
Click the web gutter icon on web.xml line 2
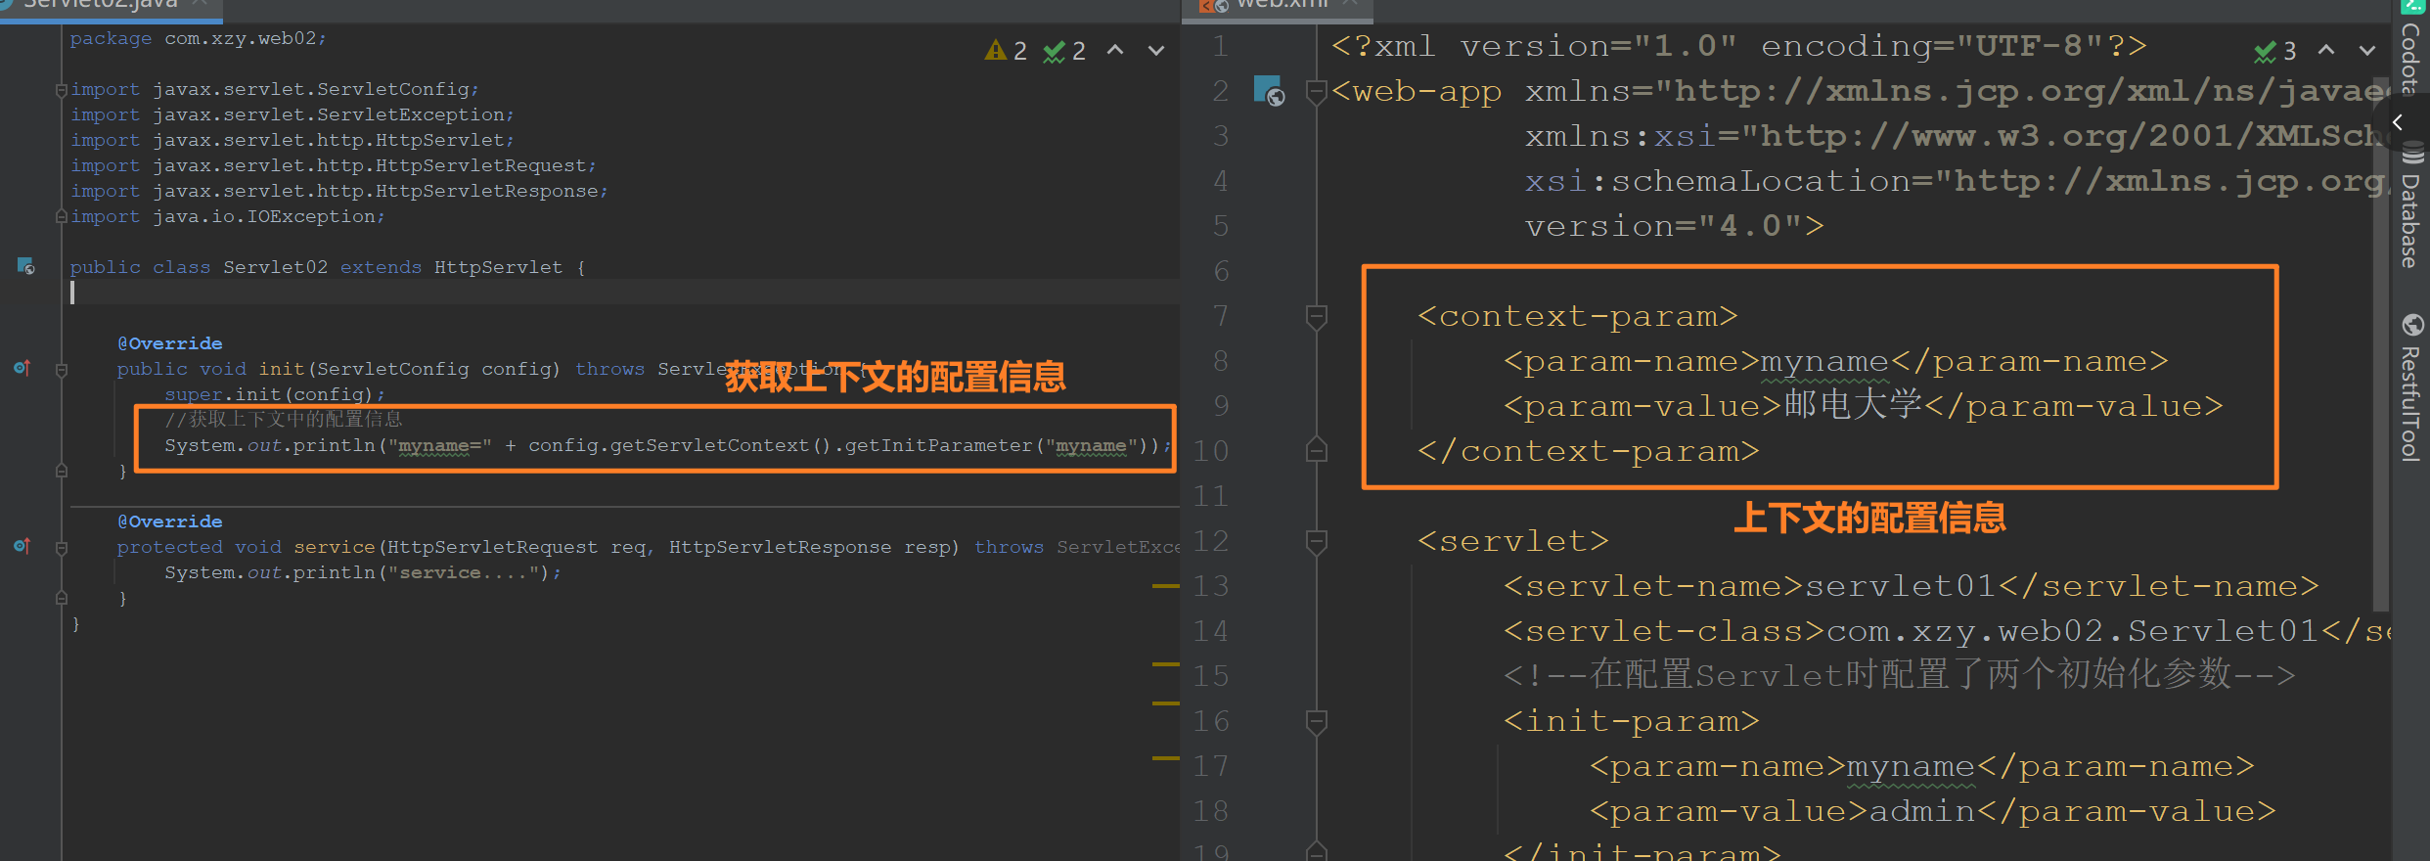(1269, 91)
